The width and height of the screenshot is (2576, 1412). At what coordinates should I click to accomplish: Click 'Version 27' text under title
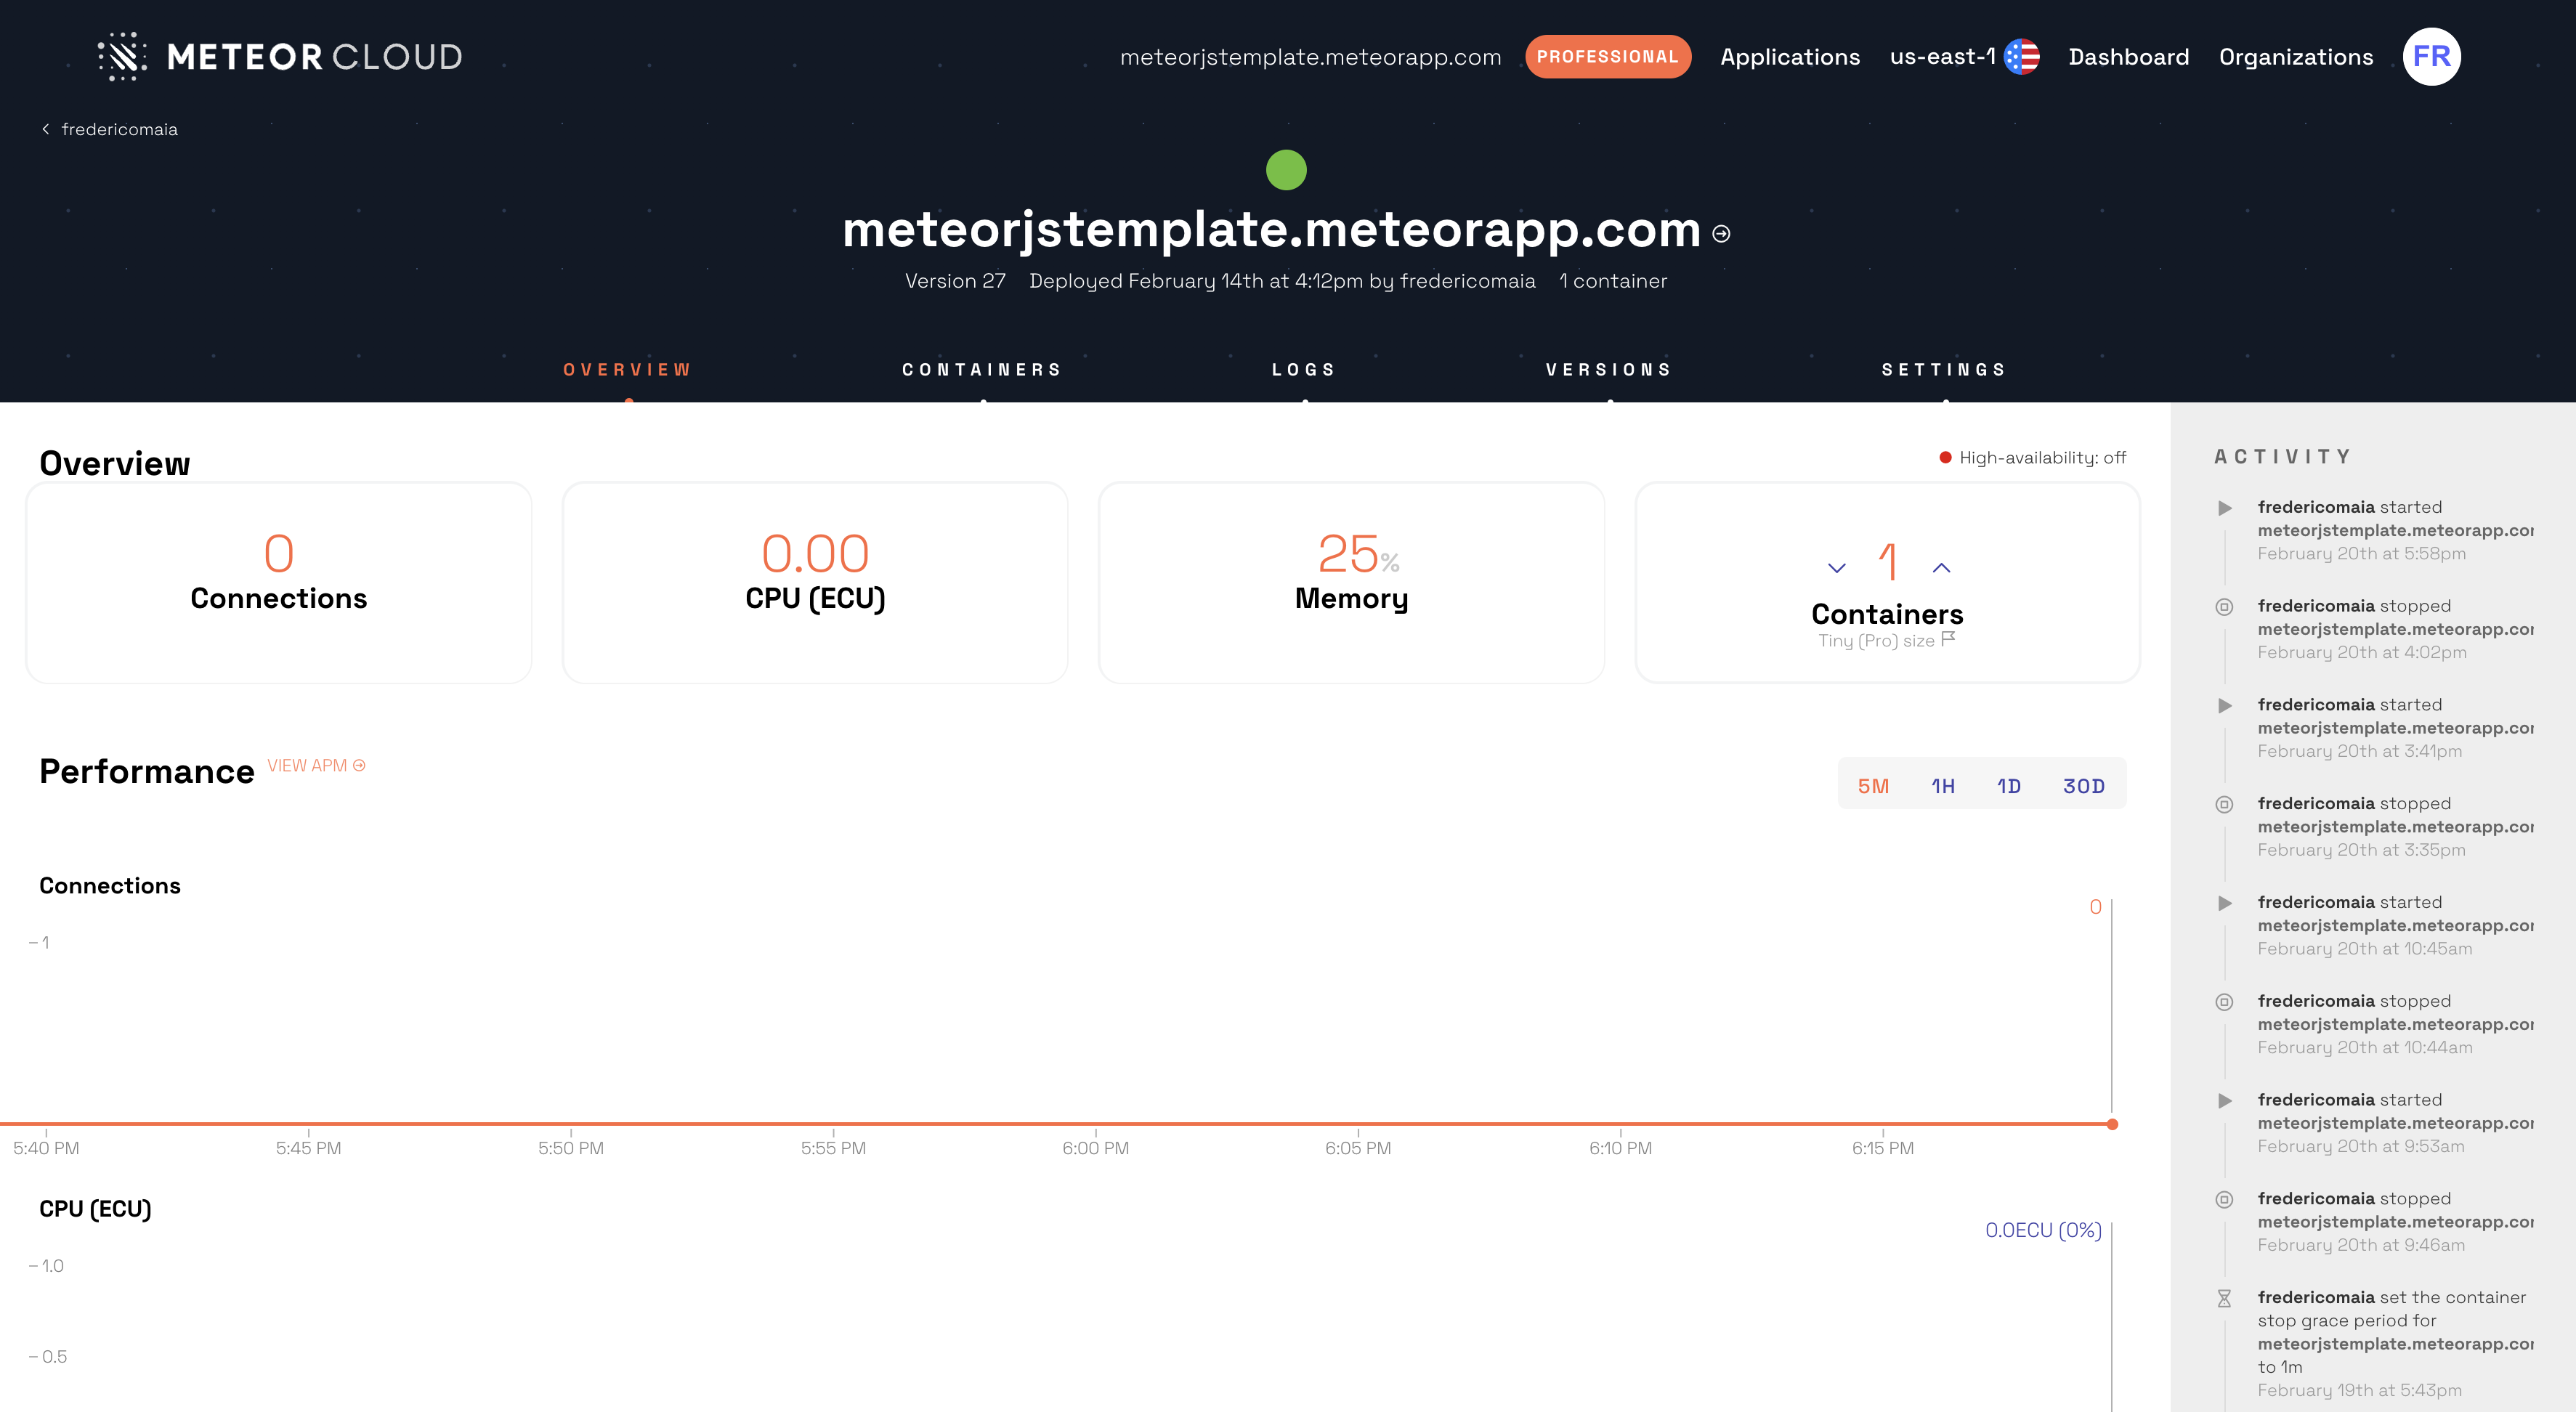coord(955,281)
